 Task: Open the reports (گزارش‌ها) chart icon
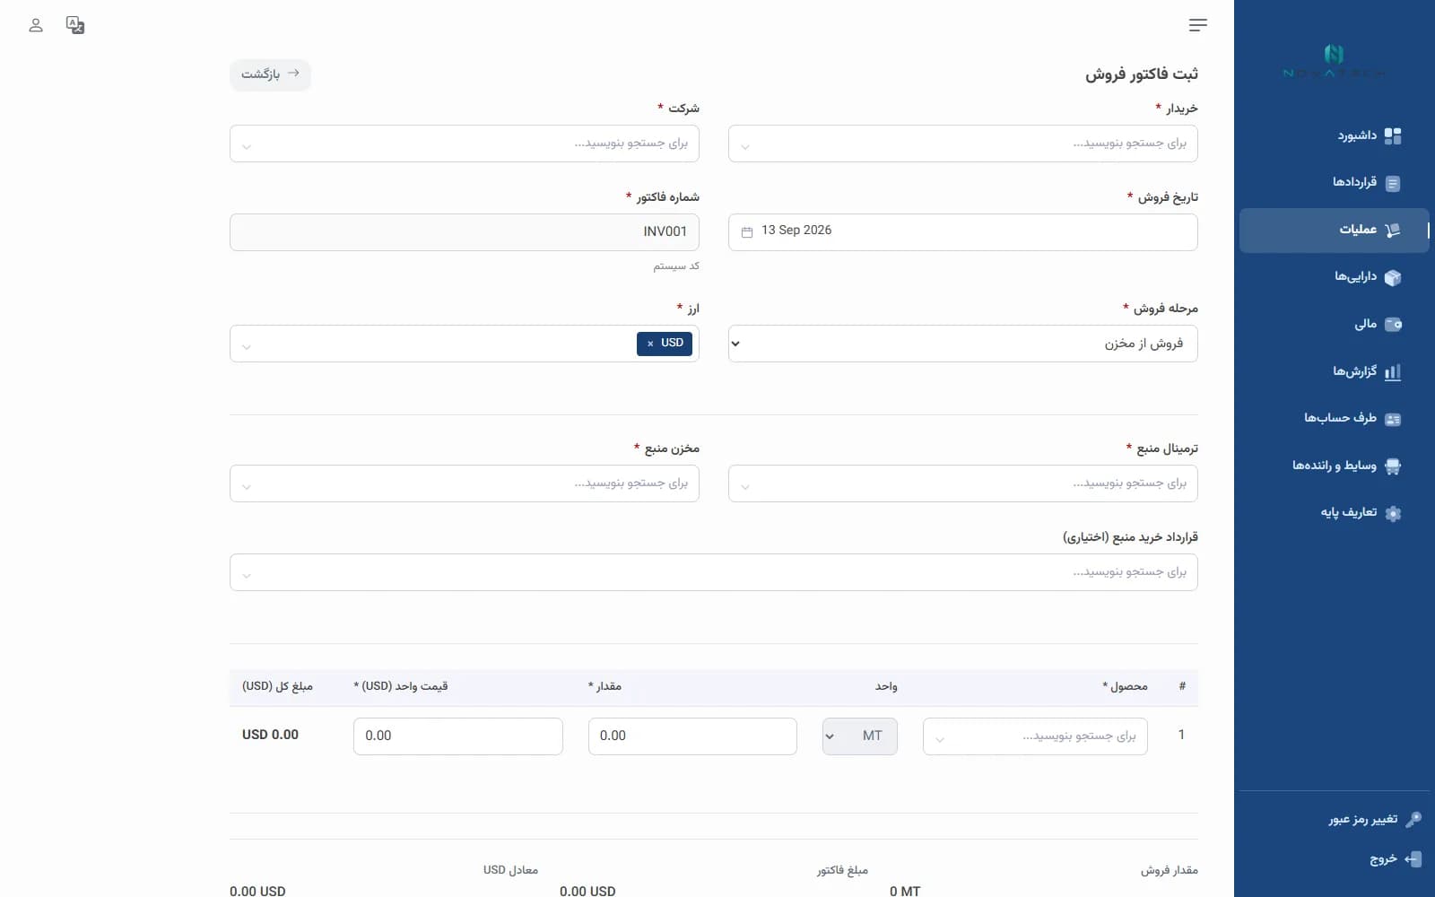click(x=1393, y=372)
